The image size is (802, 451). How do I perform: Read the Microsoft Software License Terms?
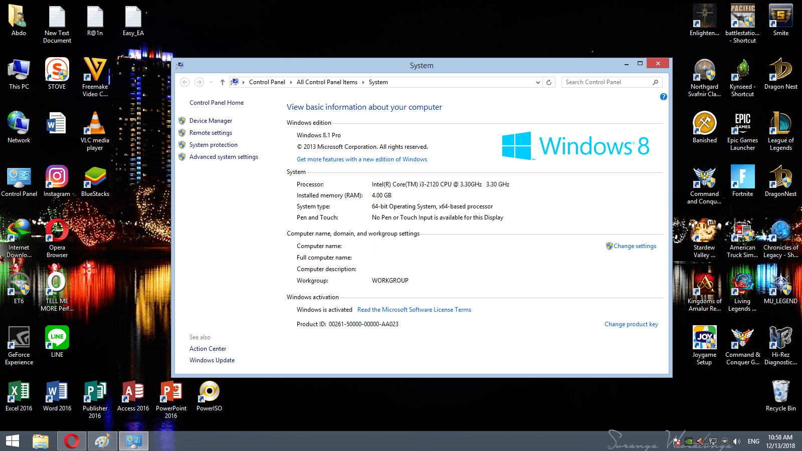point(414,310)
